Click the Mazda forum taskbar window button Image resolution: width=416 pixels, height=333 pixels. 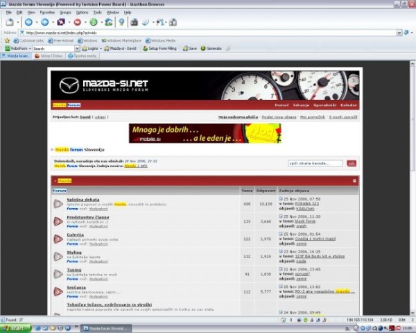point(106,328)
